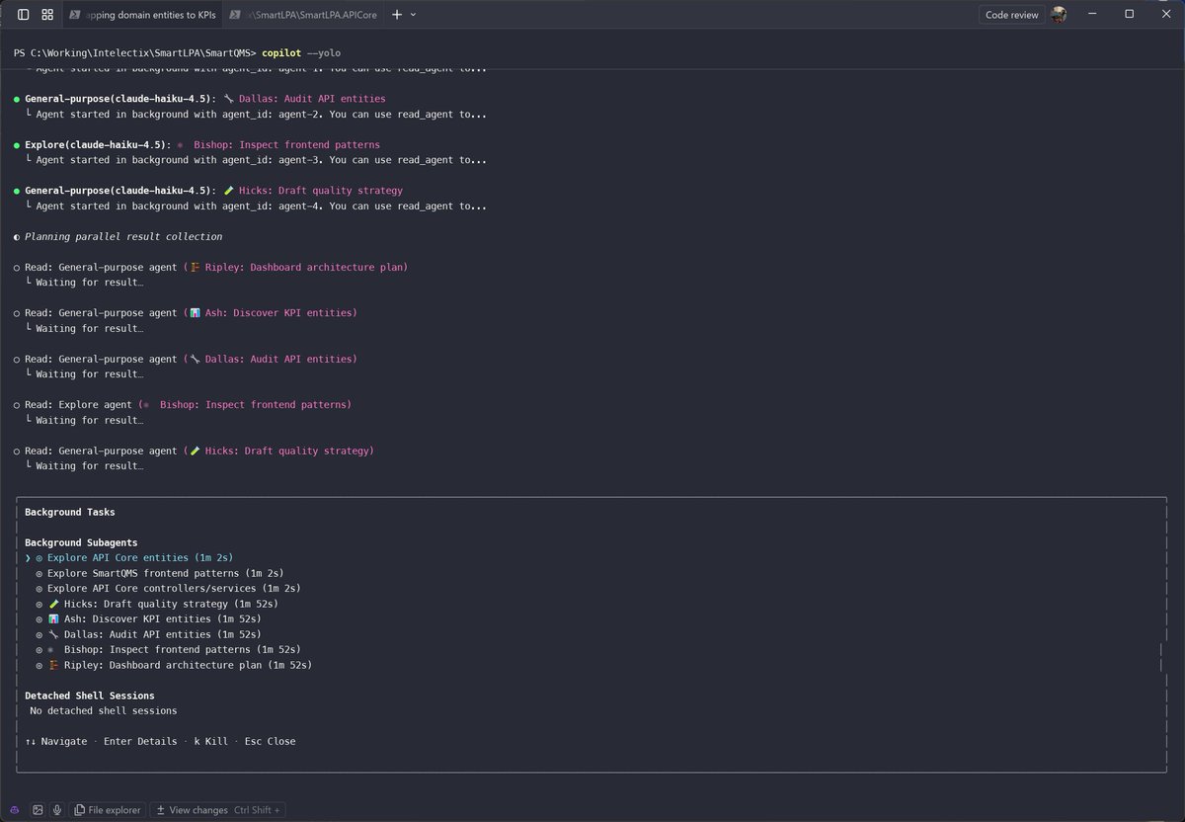Open the tab overview grid icon
Viewport: 1185px width, 822px height.
(47, 15)
